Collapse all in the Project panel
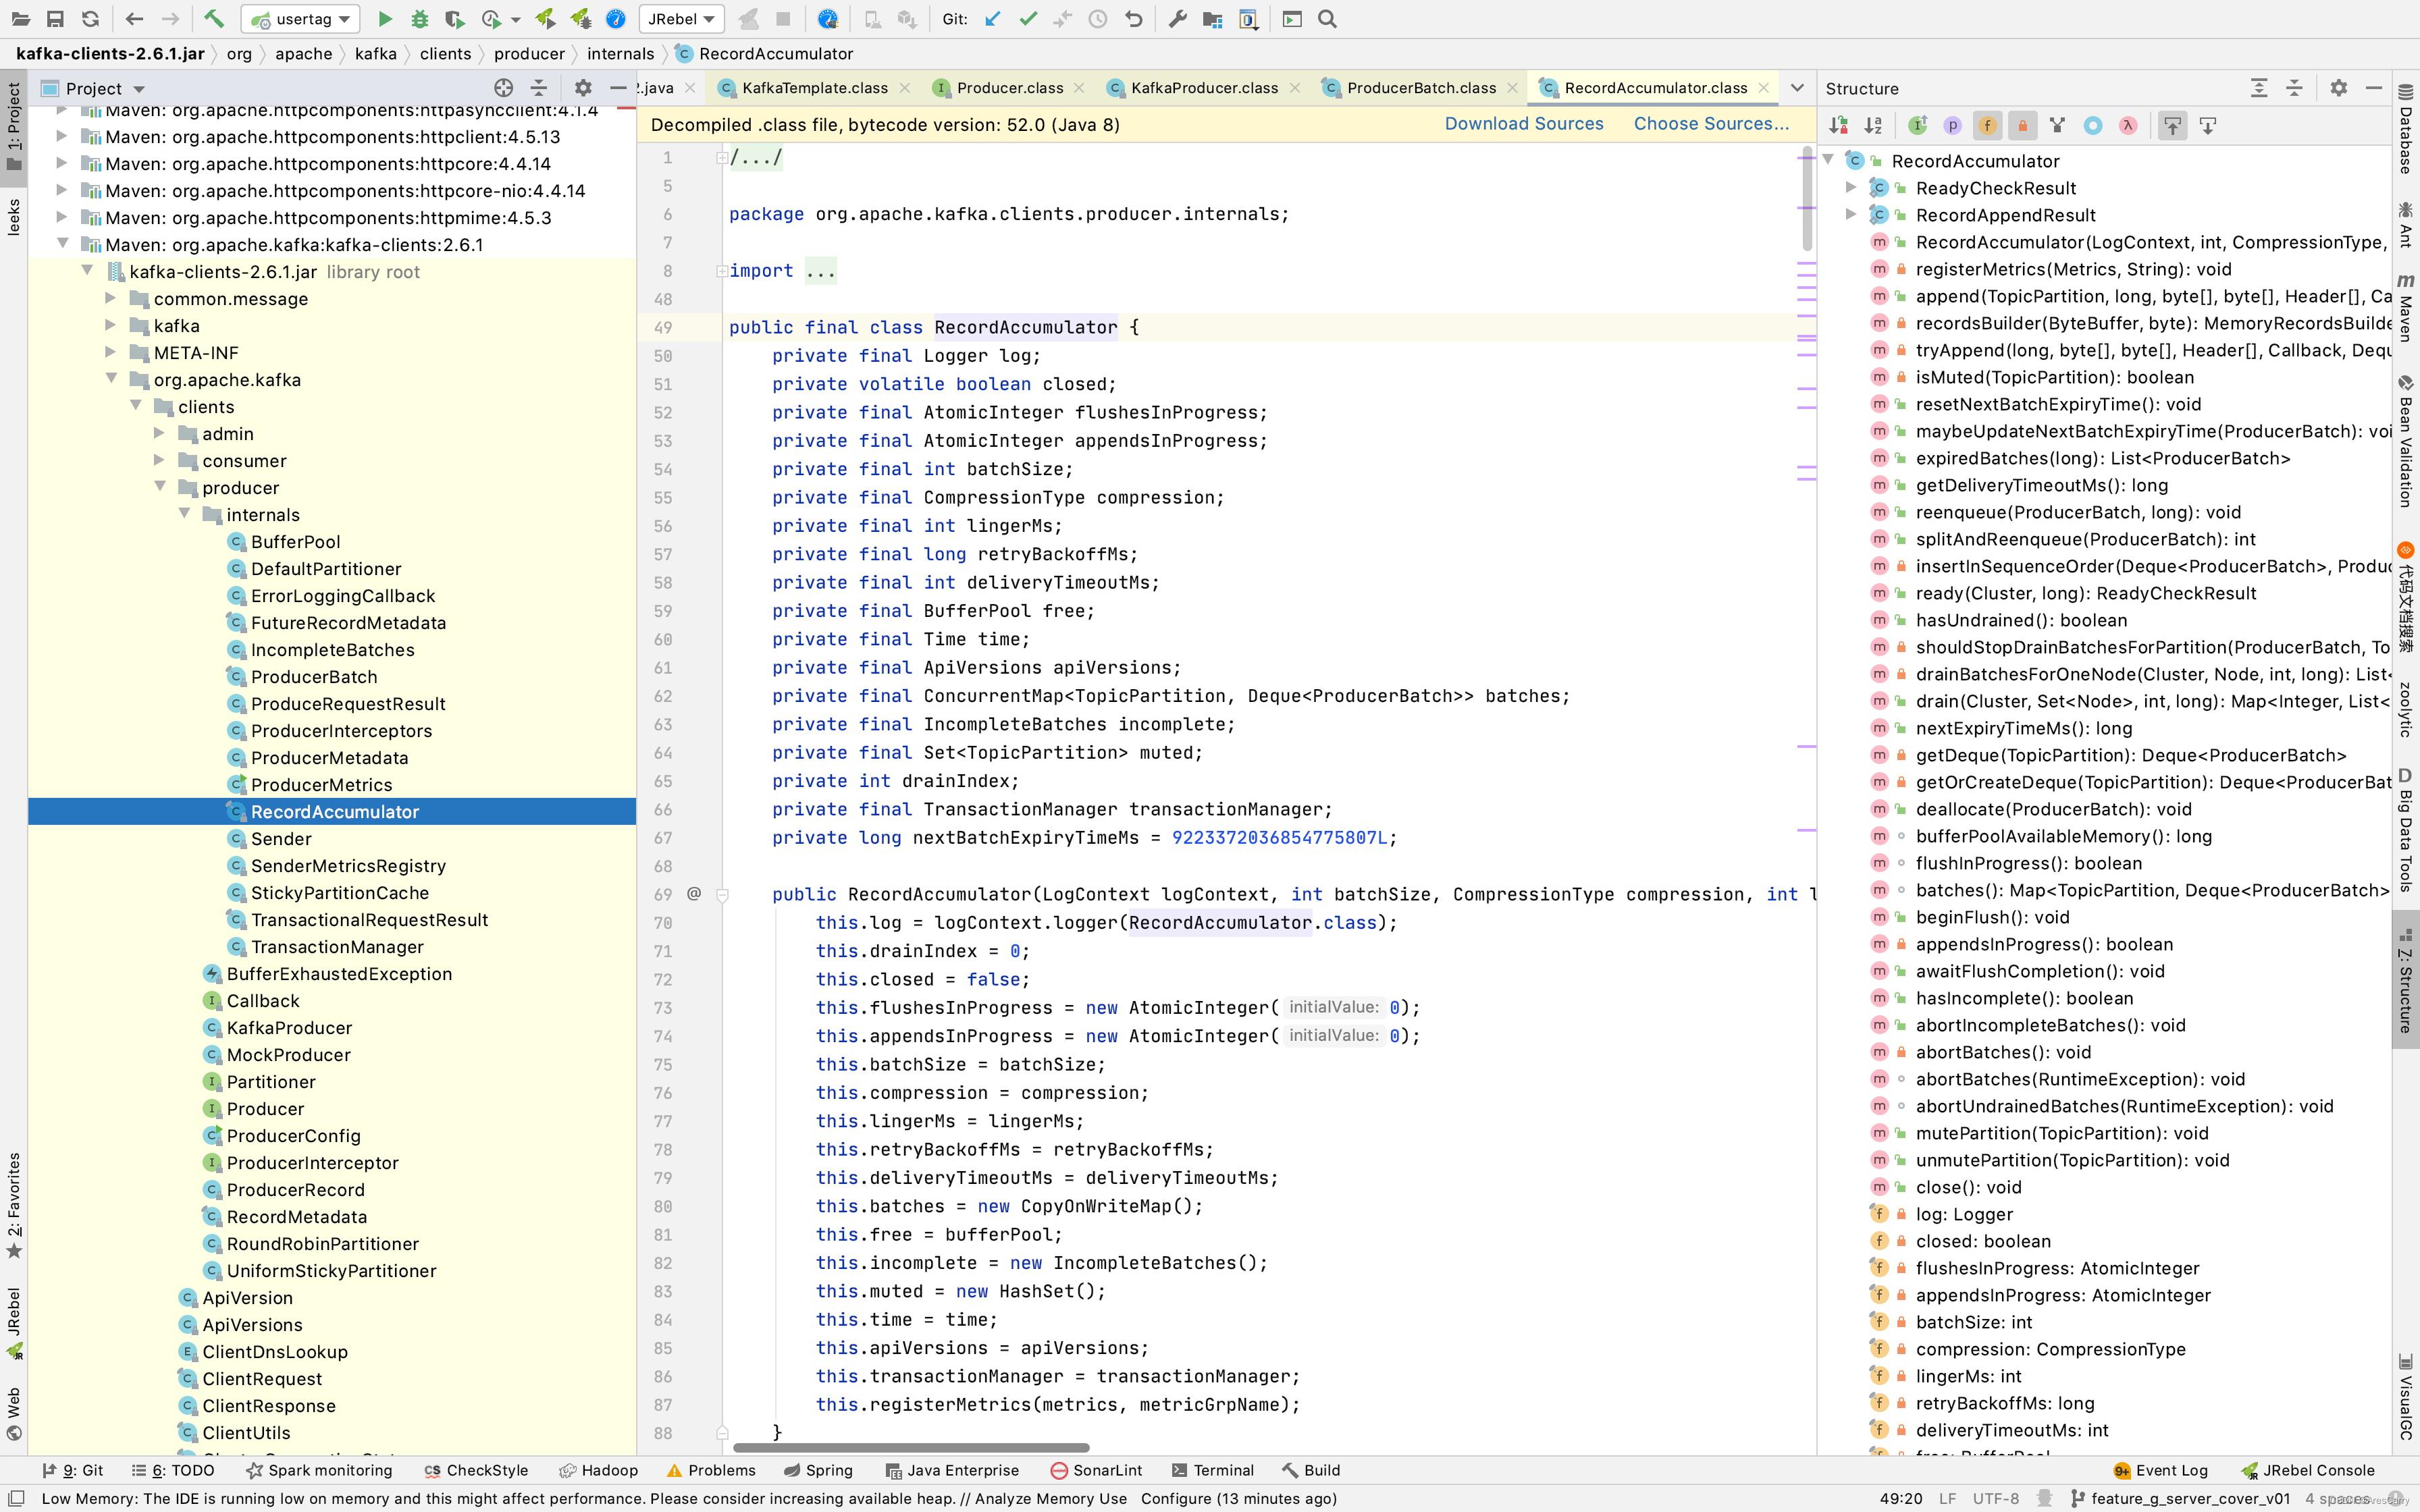The width and height of the screenshot is (2420, 1512). click(x=539, y=88)
